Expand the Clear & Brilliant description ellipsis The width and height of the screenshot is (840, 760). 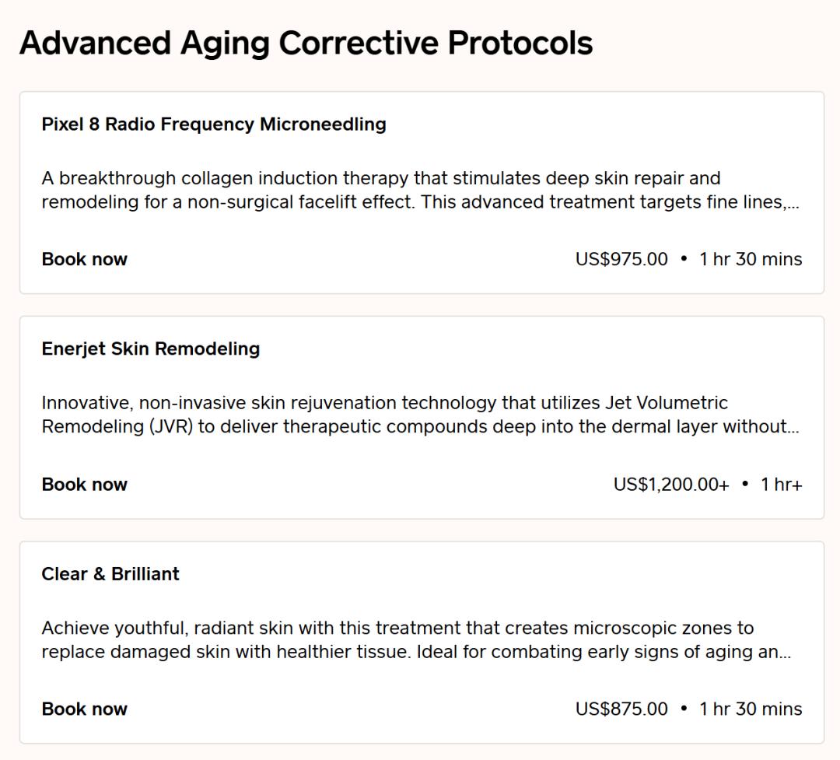pos(786,653)
